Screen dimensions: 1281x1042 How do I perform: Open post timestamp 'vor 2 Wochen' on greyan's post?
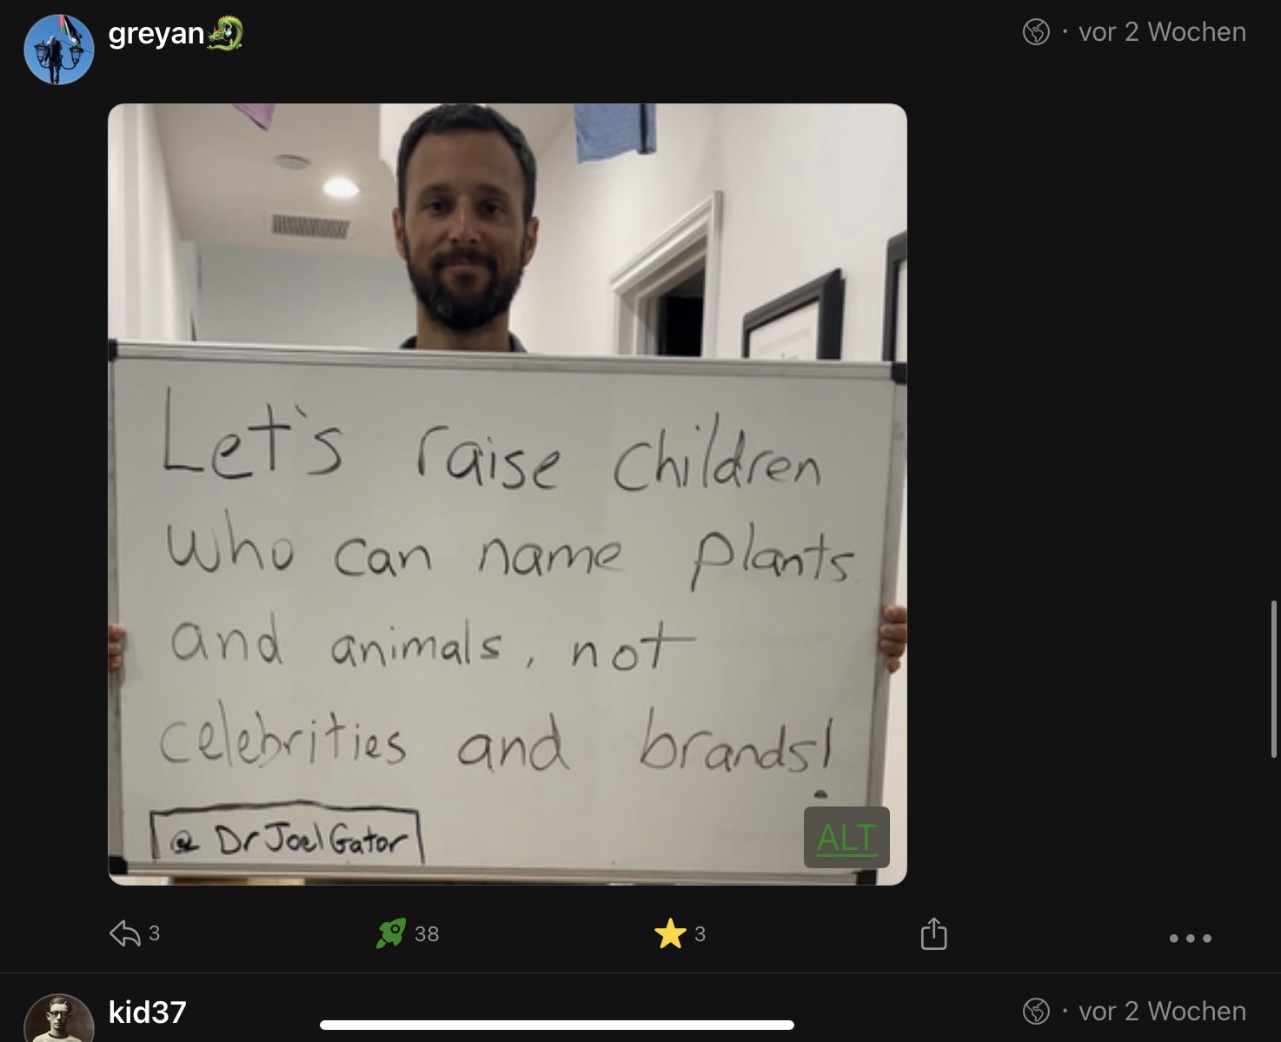(1162, 32)
